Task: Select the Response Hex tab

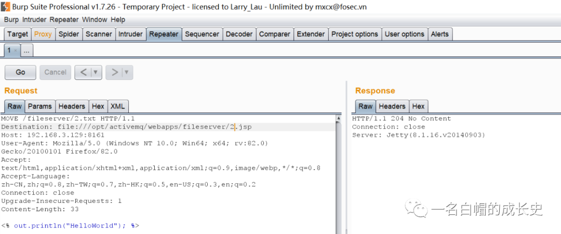Action: pos(418,106)
